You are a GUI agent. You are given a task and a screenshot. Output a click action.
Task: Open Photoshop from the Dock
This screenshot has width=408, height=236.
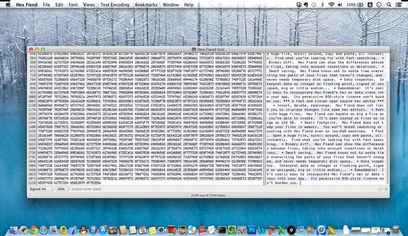coord(252,228)
